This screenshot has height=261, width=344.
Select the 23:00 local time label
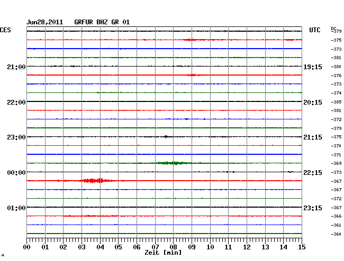click(16, 137)
